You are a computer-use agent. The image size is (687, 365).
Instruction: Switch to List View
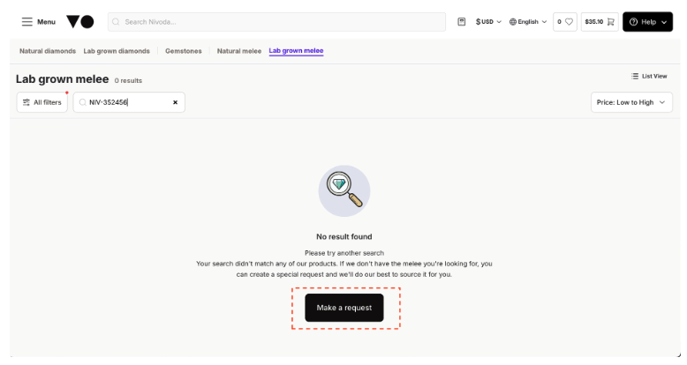649,76
